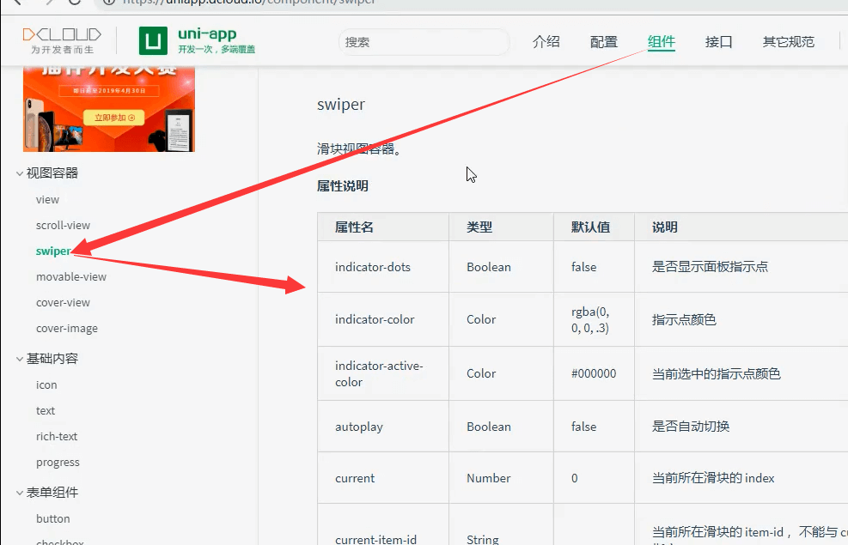848x545 pixels.
Task: Click the 当前选中的指示点颜色 description
Action: (716, 374)
